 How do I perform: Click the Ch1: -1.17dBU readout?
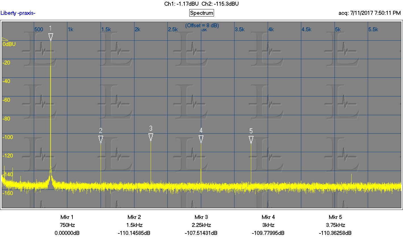click(x=181, y=4)
